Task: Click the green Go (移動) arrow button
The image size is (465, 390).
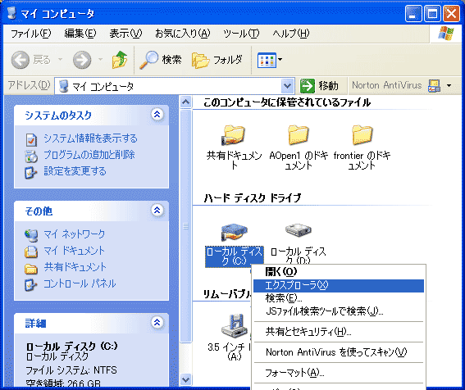Action: tap(308, 86)
